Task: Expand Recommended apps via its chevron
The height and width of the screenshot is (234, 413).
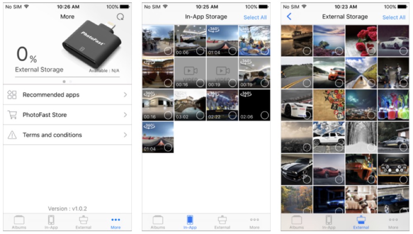Action: 126,95
